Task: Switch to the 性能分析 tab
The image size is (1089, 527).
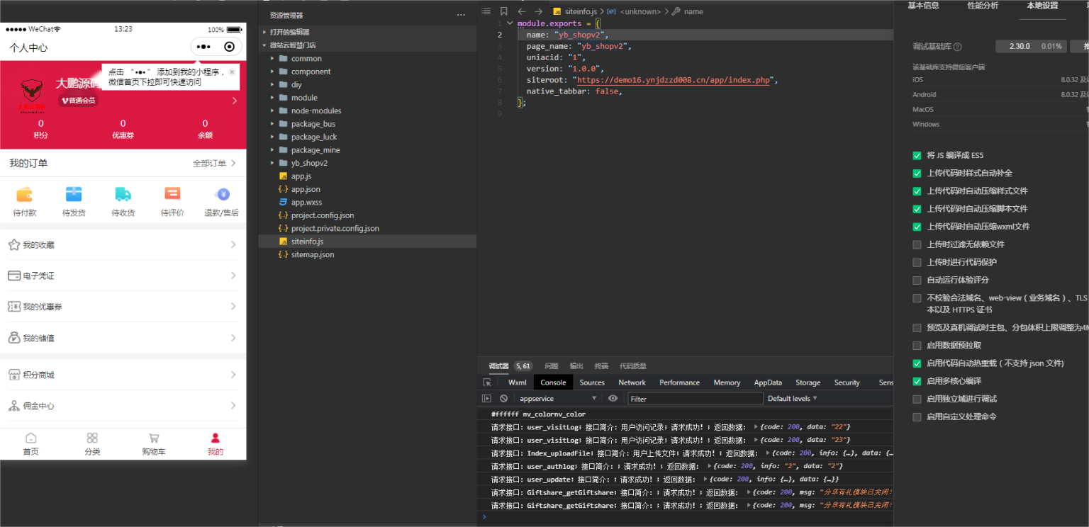Action: pos(983,6)
